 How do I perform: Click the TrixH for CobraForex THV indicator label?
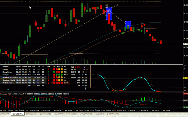(35, 94)
